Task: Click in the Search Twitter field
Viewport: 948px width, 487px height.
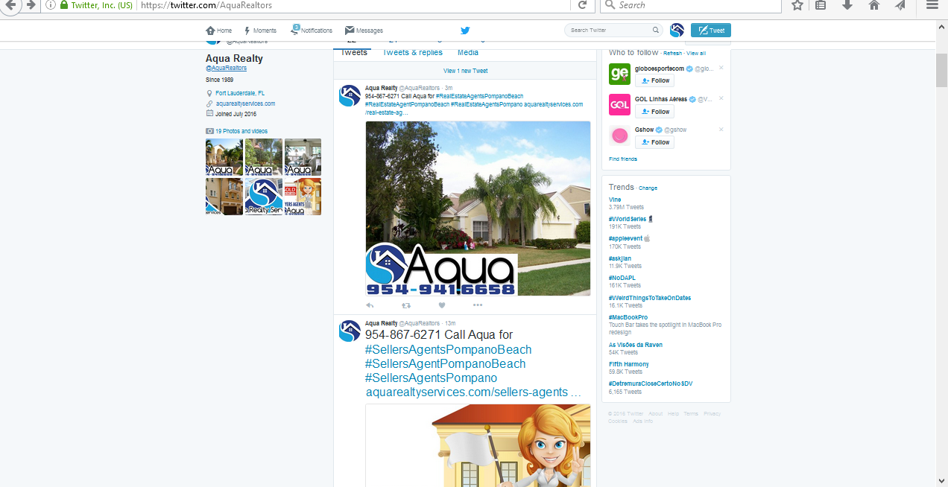Action: click(x=609, y=31)
